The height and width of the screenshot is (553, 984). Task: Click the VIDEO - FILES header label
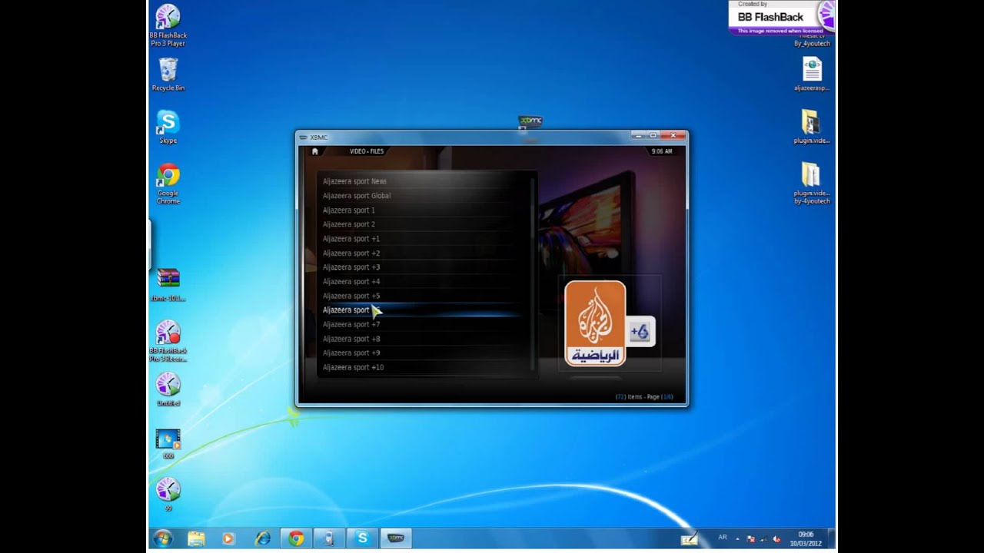pyautogui.click(x=367, y=151)
